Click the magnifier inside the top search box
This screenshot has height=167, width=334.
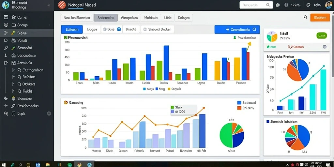[268, 5]
